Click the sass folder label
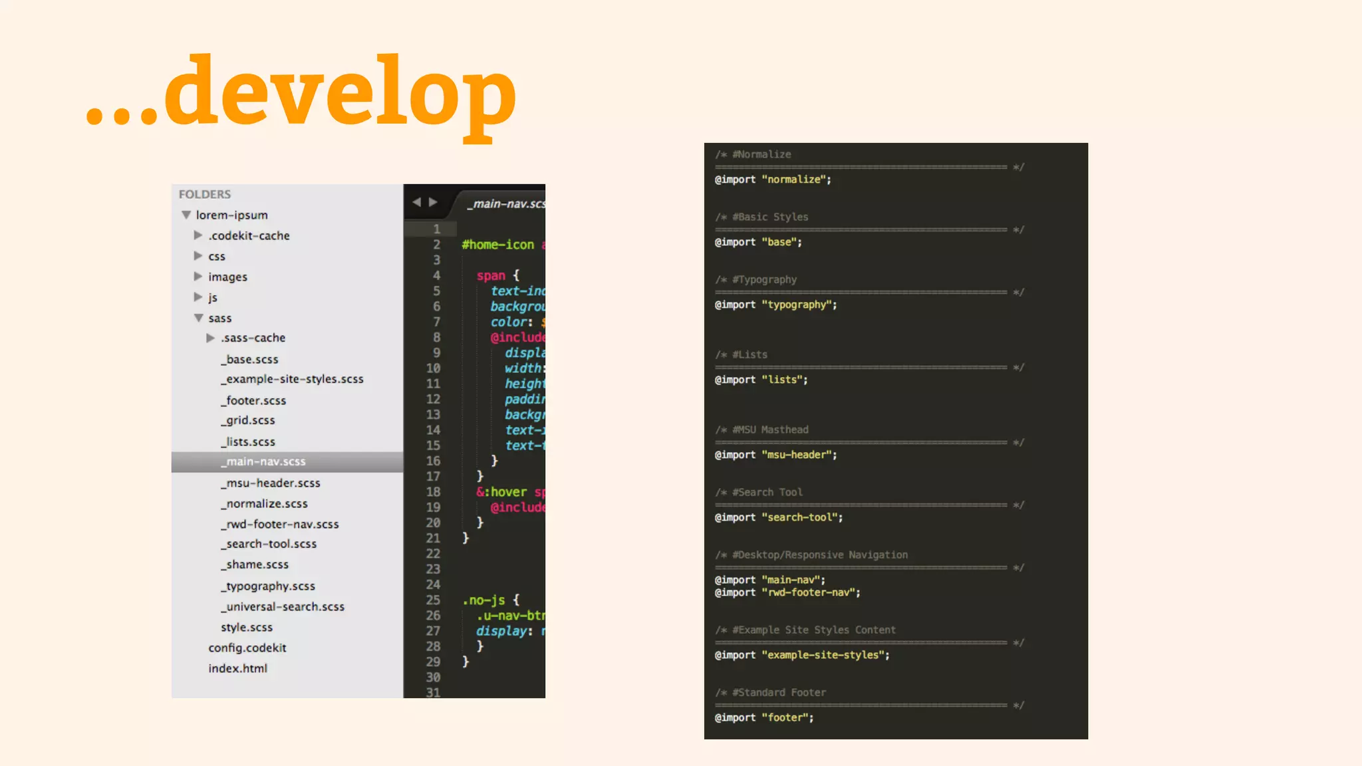 (x=219, y=318)
